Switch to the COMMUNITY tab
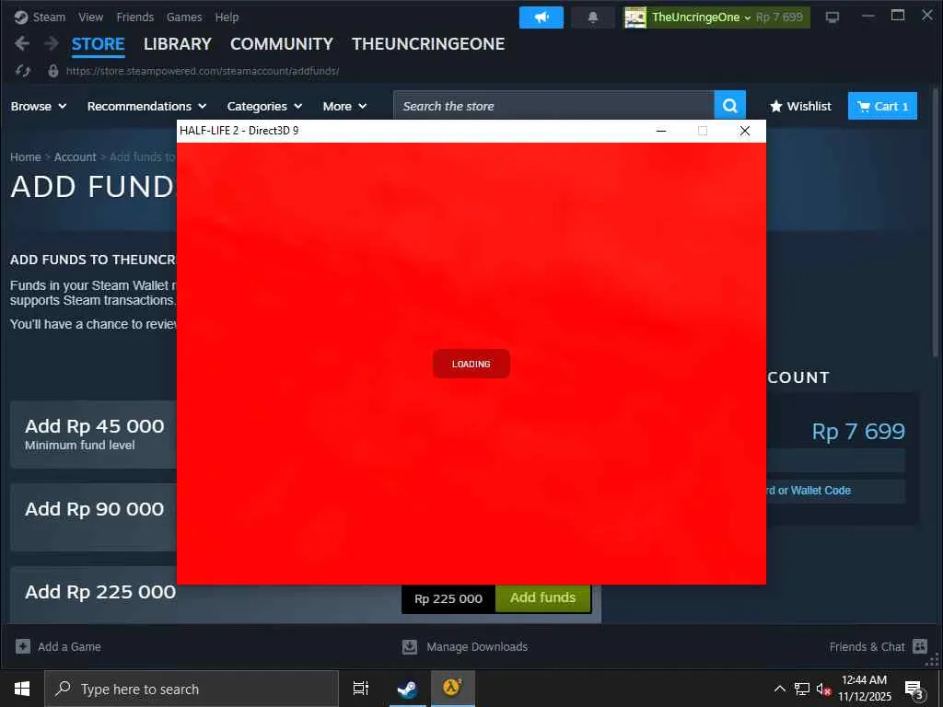Screen dimensions: 943x707 [282, 44]
